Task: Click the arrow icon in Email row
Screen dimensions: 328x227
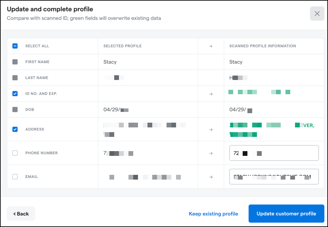Action: pos(211,177)
